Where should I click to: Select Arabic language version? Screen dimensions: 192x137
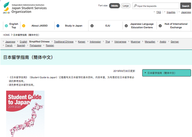click(163, 42)
